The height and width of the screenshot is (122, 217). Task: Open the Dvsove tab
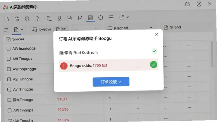[x=42, y=29]
